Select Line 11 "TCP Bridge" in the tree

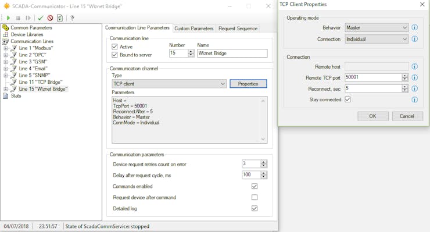coord(41,83)
